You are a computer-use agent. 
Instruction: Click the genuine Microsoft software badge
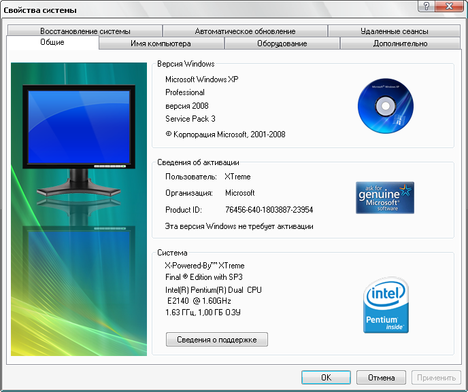385,198
